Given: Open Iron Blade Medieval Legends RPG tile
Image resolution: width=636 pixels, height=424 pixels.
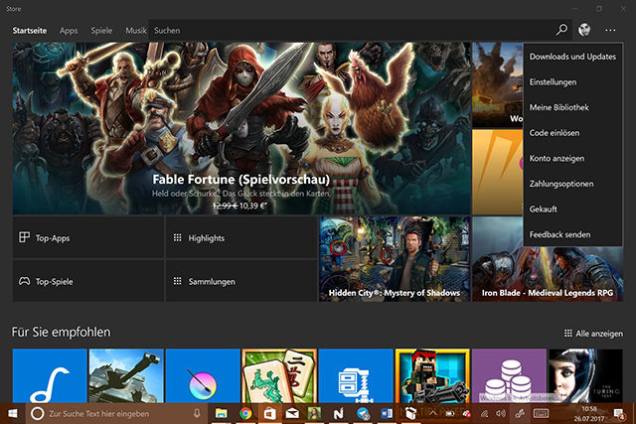Looking at the screenshot, I should tap(548, 274).
